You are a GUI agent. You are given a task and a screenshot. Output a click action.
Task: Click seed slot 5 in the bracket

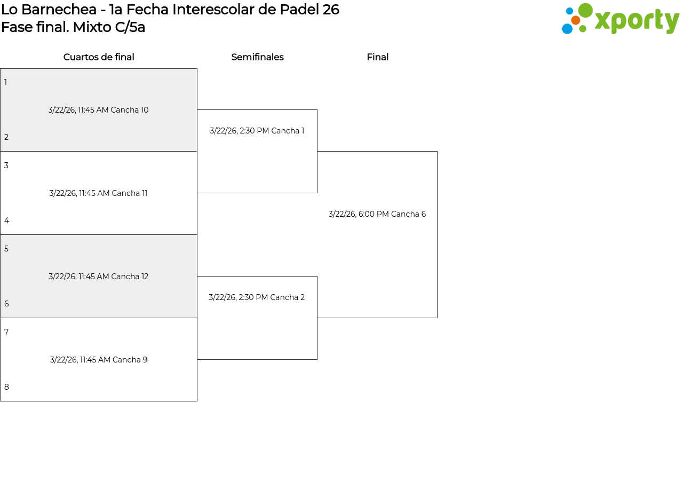(6, 249)
